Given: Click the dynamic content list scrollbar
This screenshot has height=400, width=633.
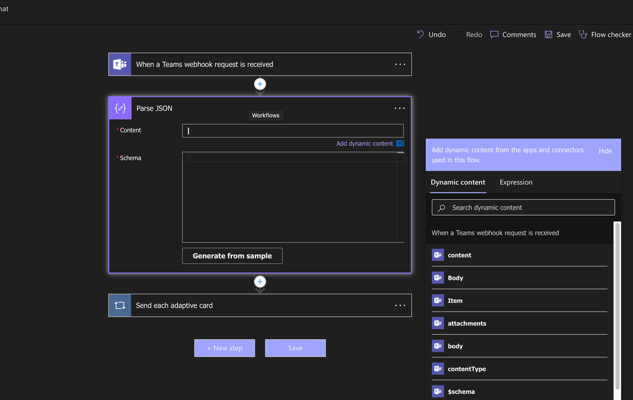Looking at the screenshot, I should 617,306.
